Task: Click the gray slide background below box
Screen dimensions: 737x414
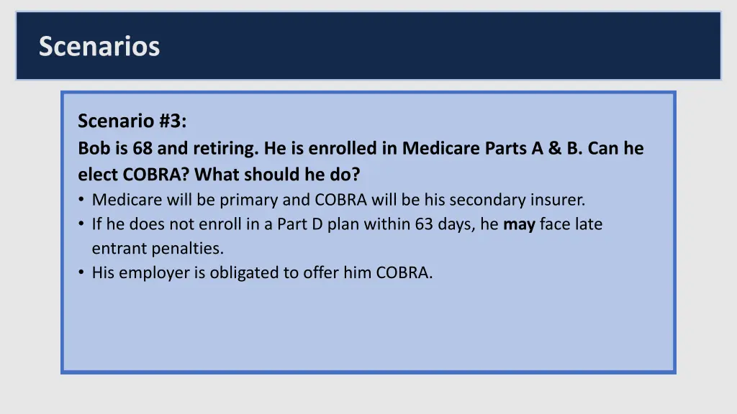Action: coord(368,395)
